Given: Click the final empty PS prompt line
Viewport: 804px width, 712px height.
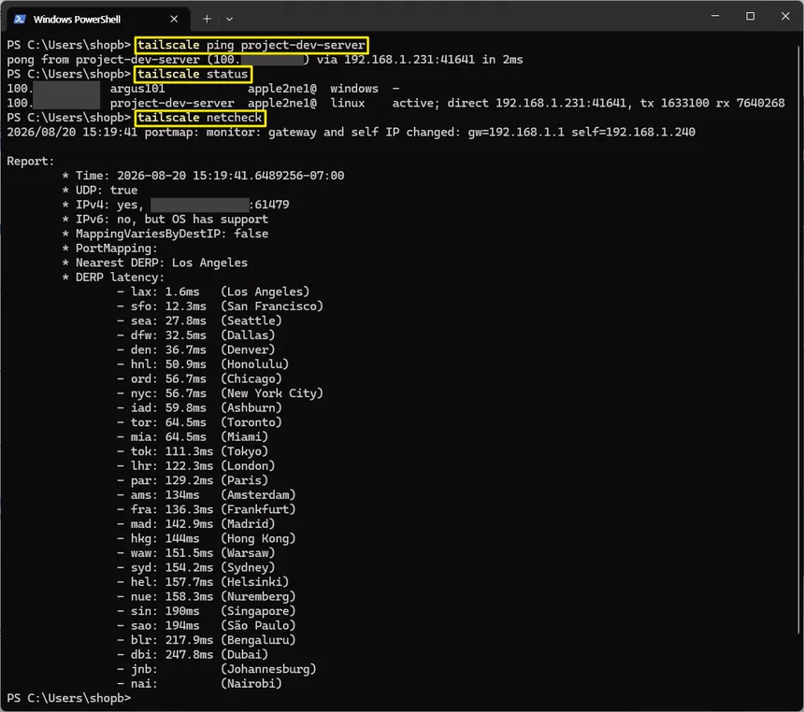Looking at the screenshot, I should (x=68, y=699).
